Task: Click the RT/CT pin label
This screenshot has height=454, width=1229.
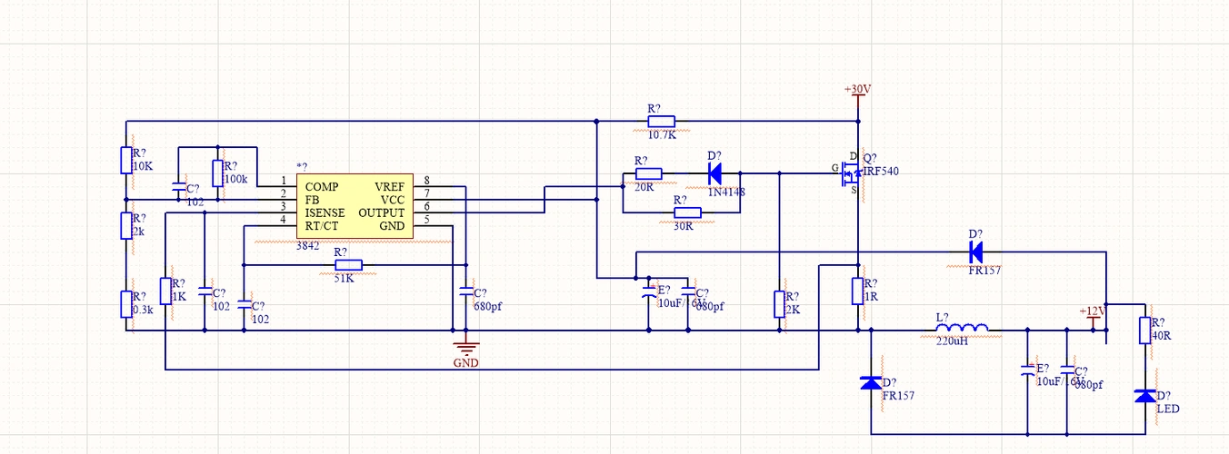Action: pyautogui.click(x=323, y=225)
